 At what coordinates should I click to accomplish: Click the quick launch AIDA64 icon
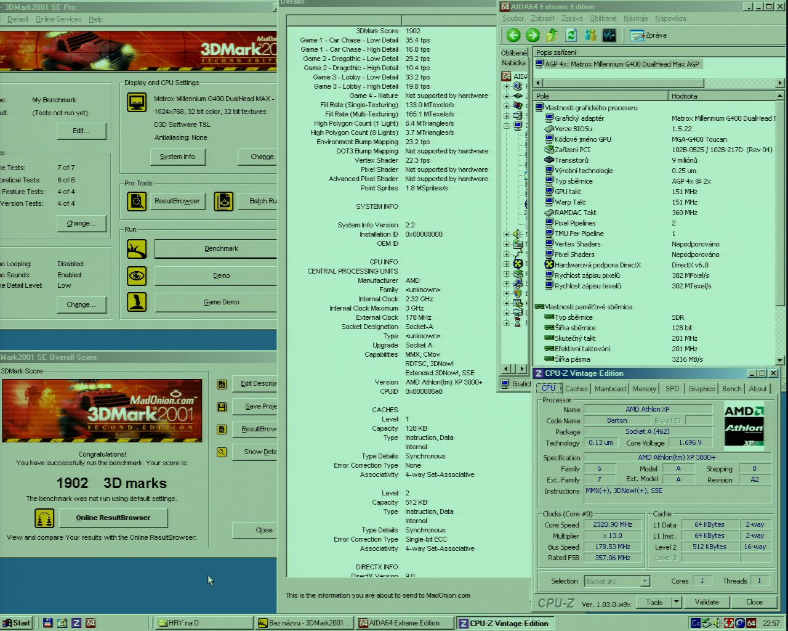(x=90, y=623)
